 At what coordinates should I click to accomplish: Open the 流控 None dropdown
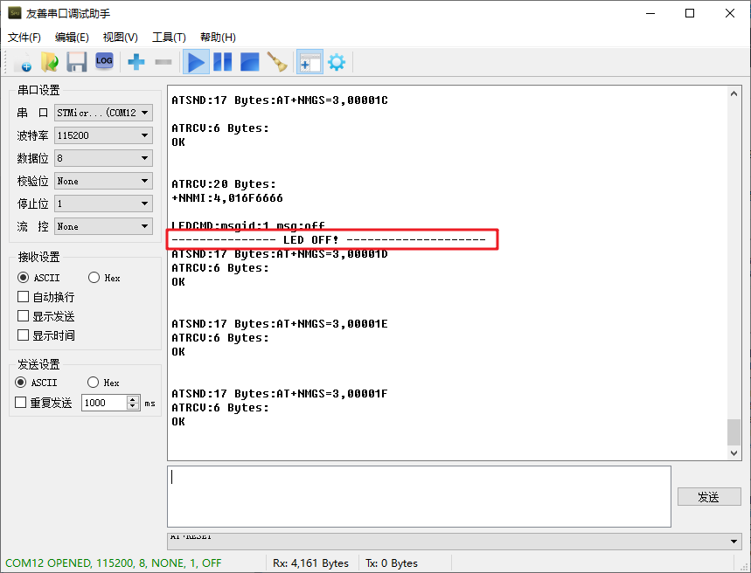click(103, 226)
